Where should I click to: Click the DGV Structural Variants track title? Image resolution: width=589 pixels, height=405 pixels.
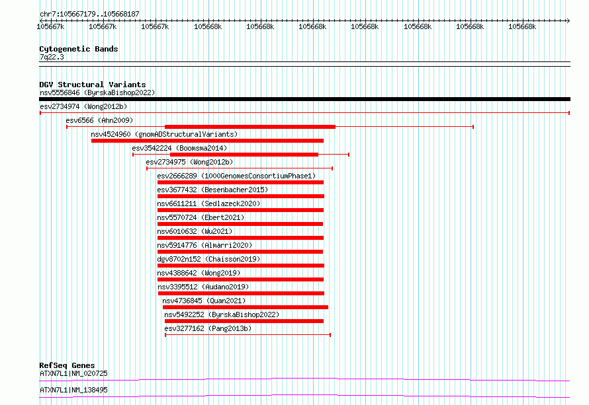93,85
